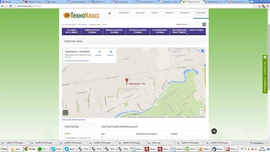Click the star save icon in map card
This screenshot has width=270, height=152.
(x=111, y=52)
